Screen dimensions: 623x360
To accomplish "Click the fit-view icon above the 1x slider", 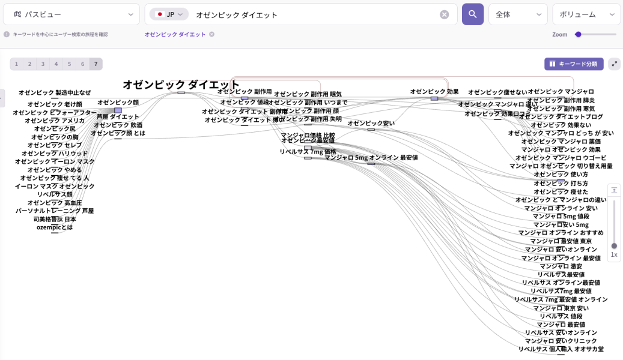I will pos(614,190).
